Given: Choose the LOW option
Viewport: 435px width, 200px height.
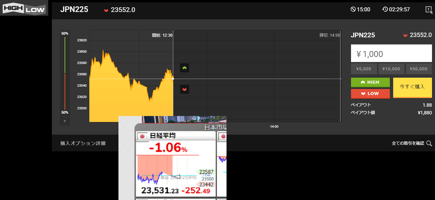Looking at the screenshot, I should 370,94.
